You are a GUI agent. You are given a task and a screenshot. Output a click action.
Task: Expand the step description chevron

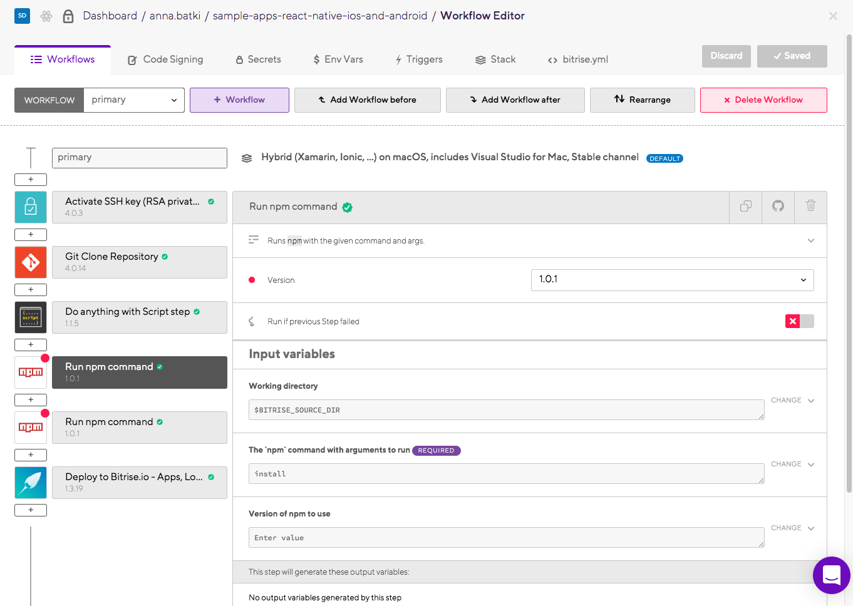coord(811,241)
